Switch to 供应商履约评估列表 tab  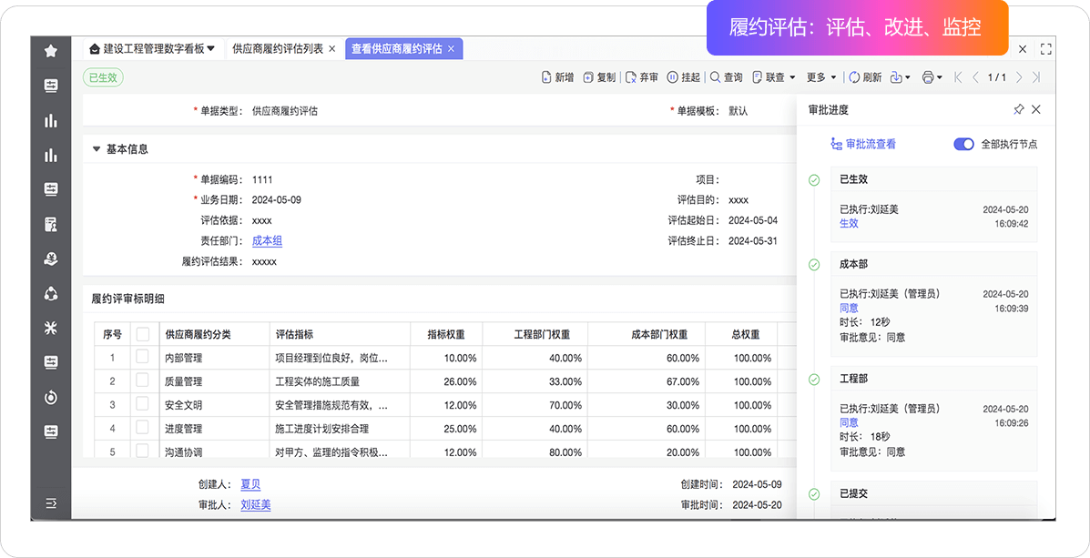click(278, 48)
